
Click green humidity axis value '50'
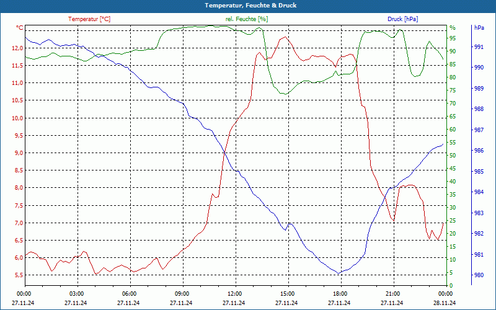pyautogui.click(x=453, y=156)
